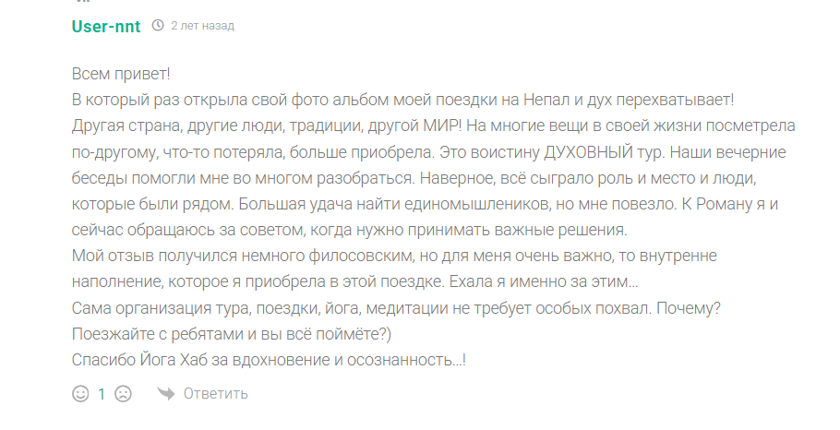Click the reply arrow icon

(166, 394)
